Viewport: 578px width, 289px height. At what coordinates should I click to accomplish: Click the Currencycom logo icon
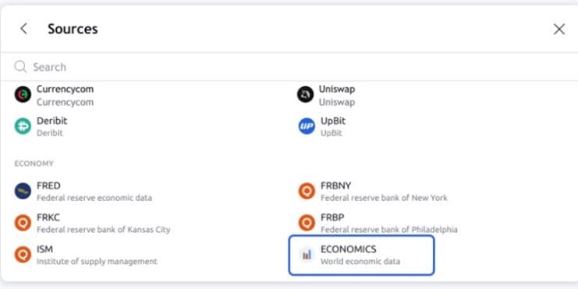23,94
